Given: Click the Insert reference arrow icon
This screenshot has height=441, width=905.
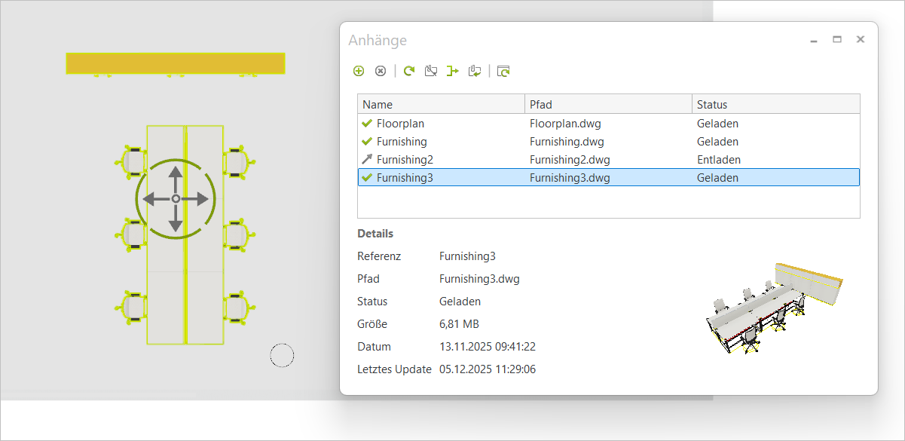Looking at the screenshot, I should tap(452, 70).
